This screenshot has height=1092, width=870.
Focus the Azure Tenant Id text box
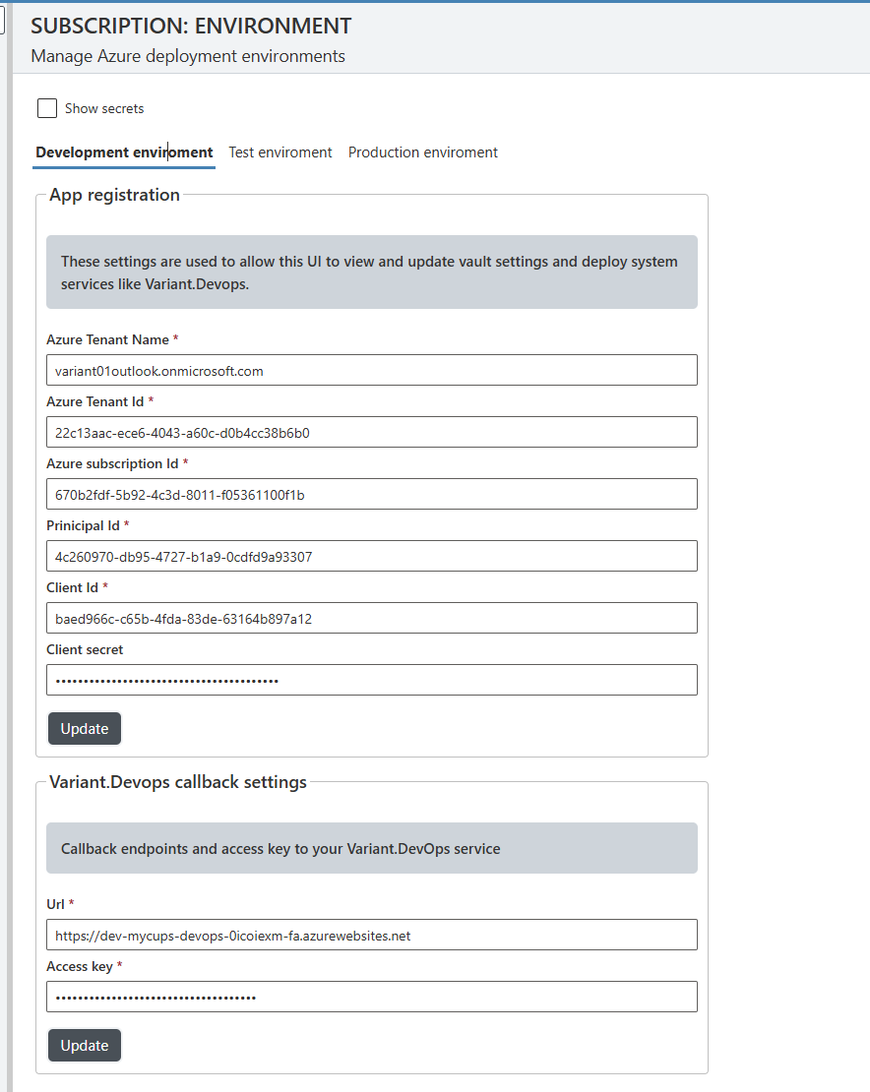pos(371,432)
